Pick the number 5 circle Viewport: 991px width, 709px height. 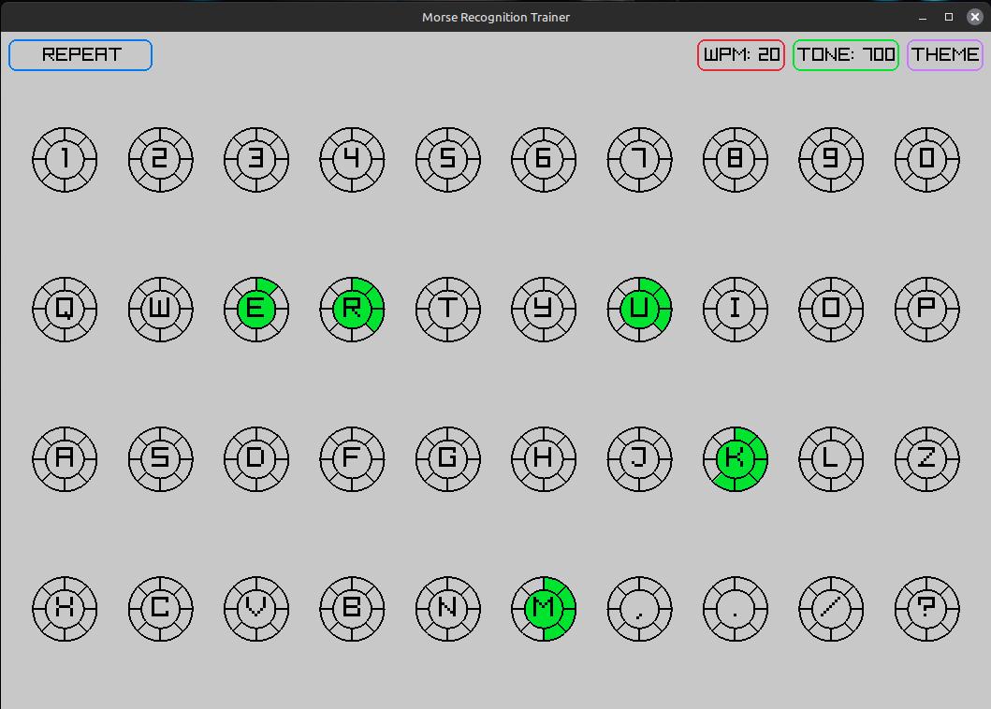pos(447,160)
